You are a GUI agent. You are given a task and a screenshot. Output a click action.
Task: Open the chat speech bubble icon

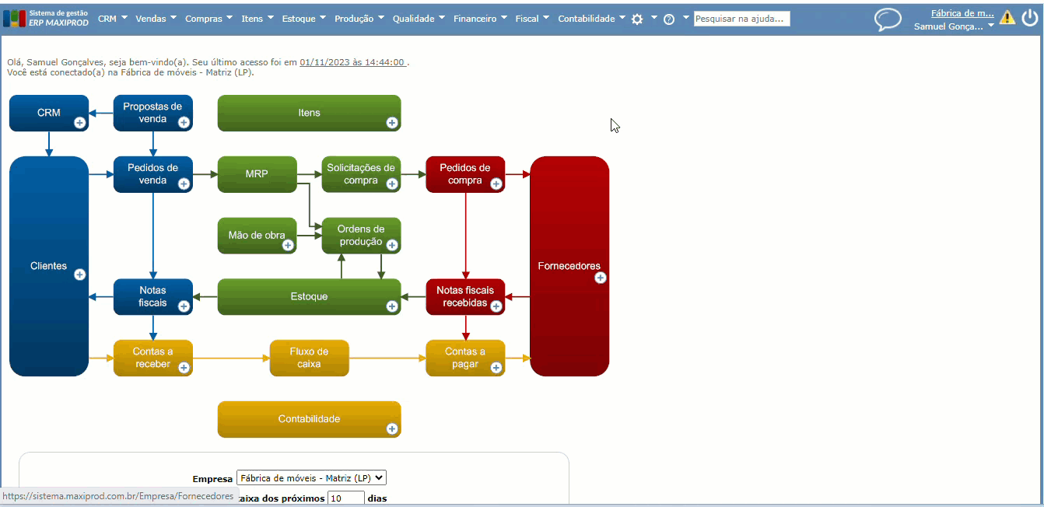point(888,19)
